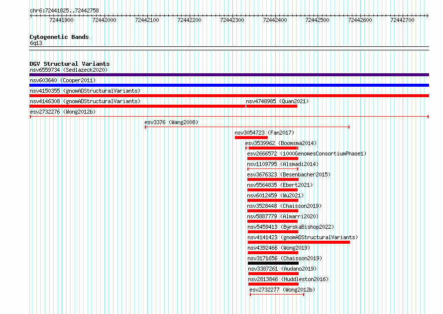This screenshot has width=443, height=314.
Task: Select the 6q13 band label
Action: 36,43
